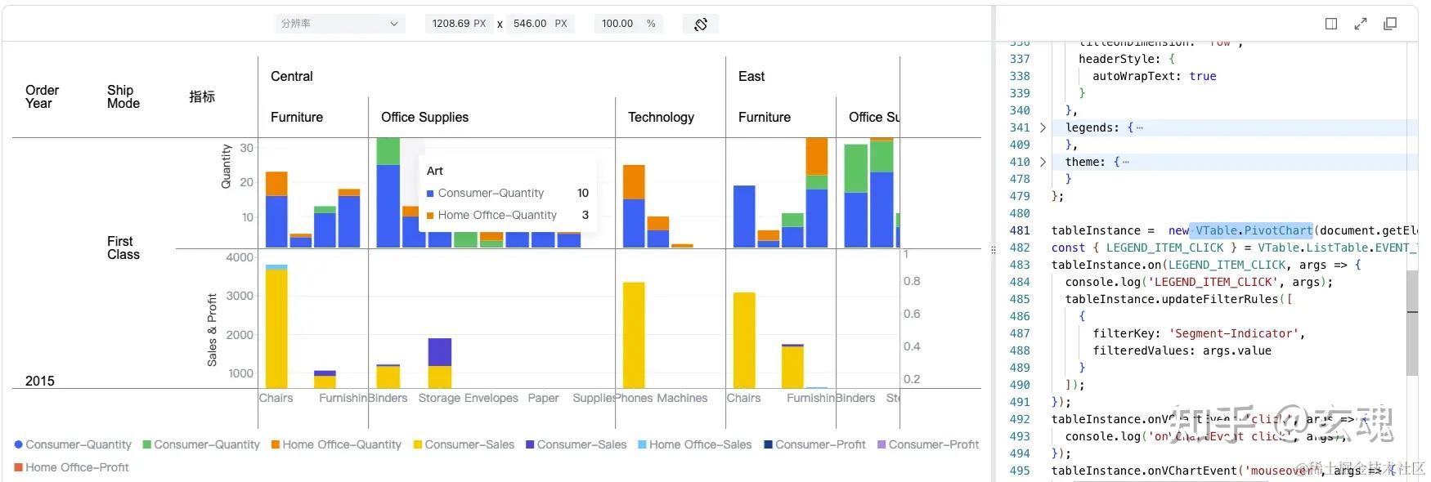Screen dimensions: 1431x482
Task: Expand the folded theme code block
Action: tap(1043, 162)
